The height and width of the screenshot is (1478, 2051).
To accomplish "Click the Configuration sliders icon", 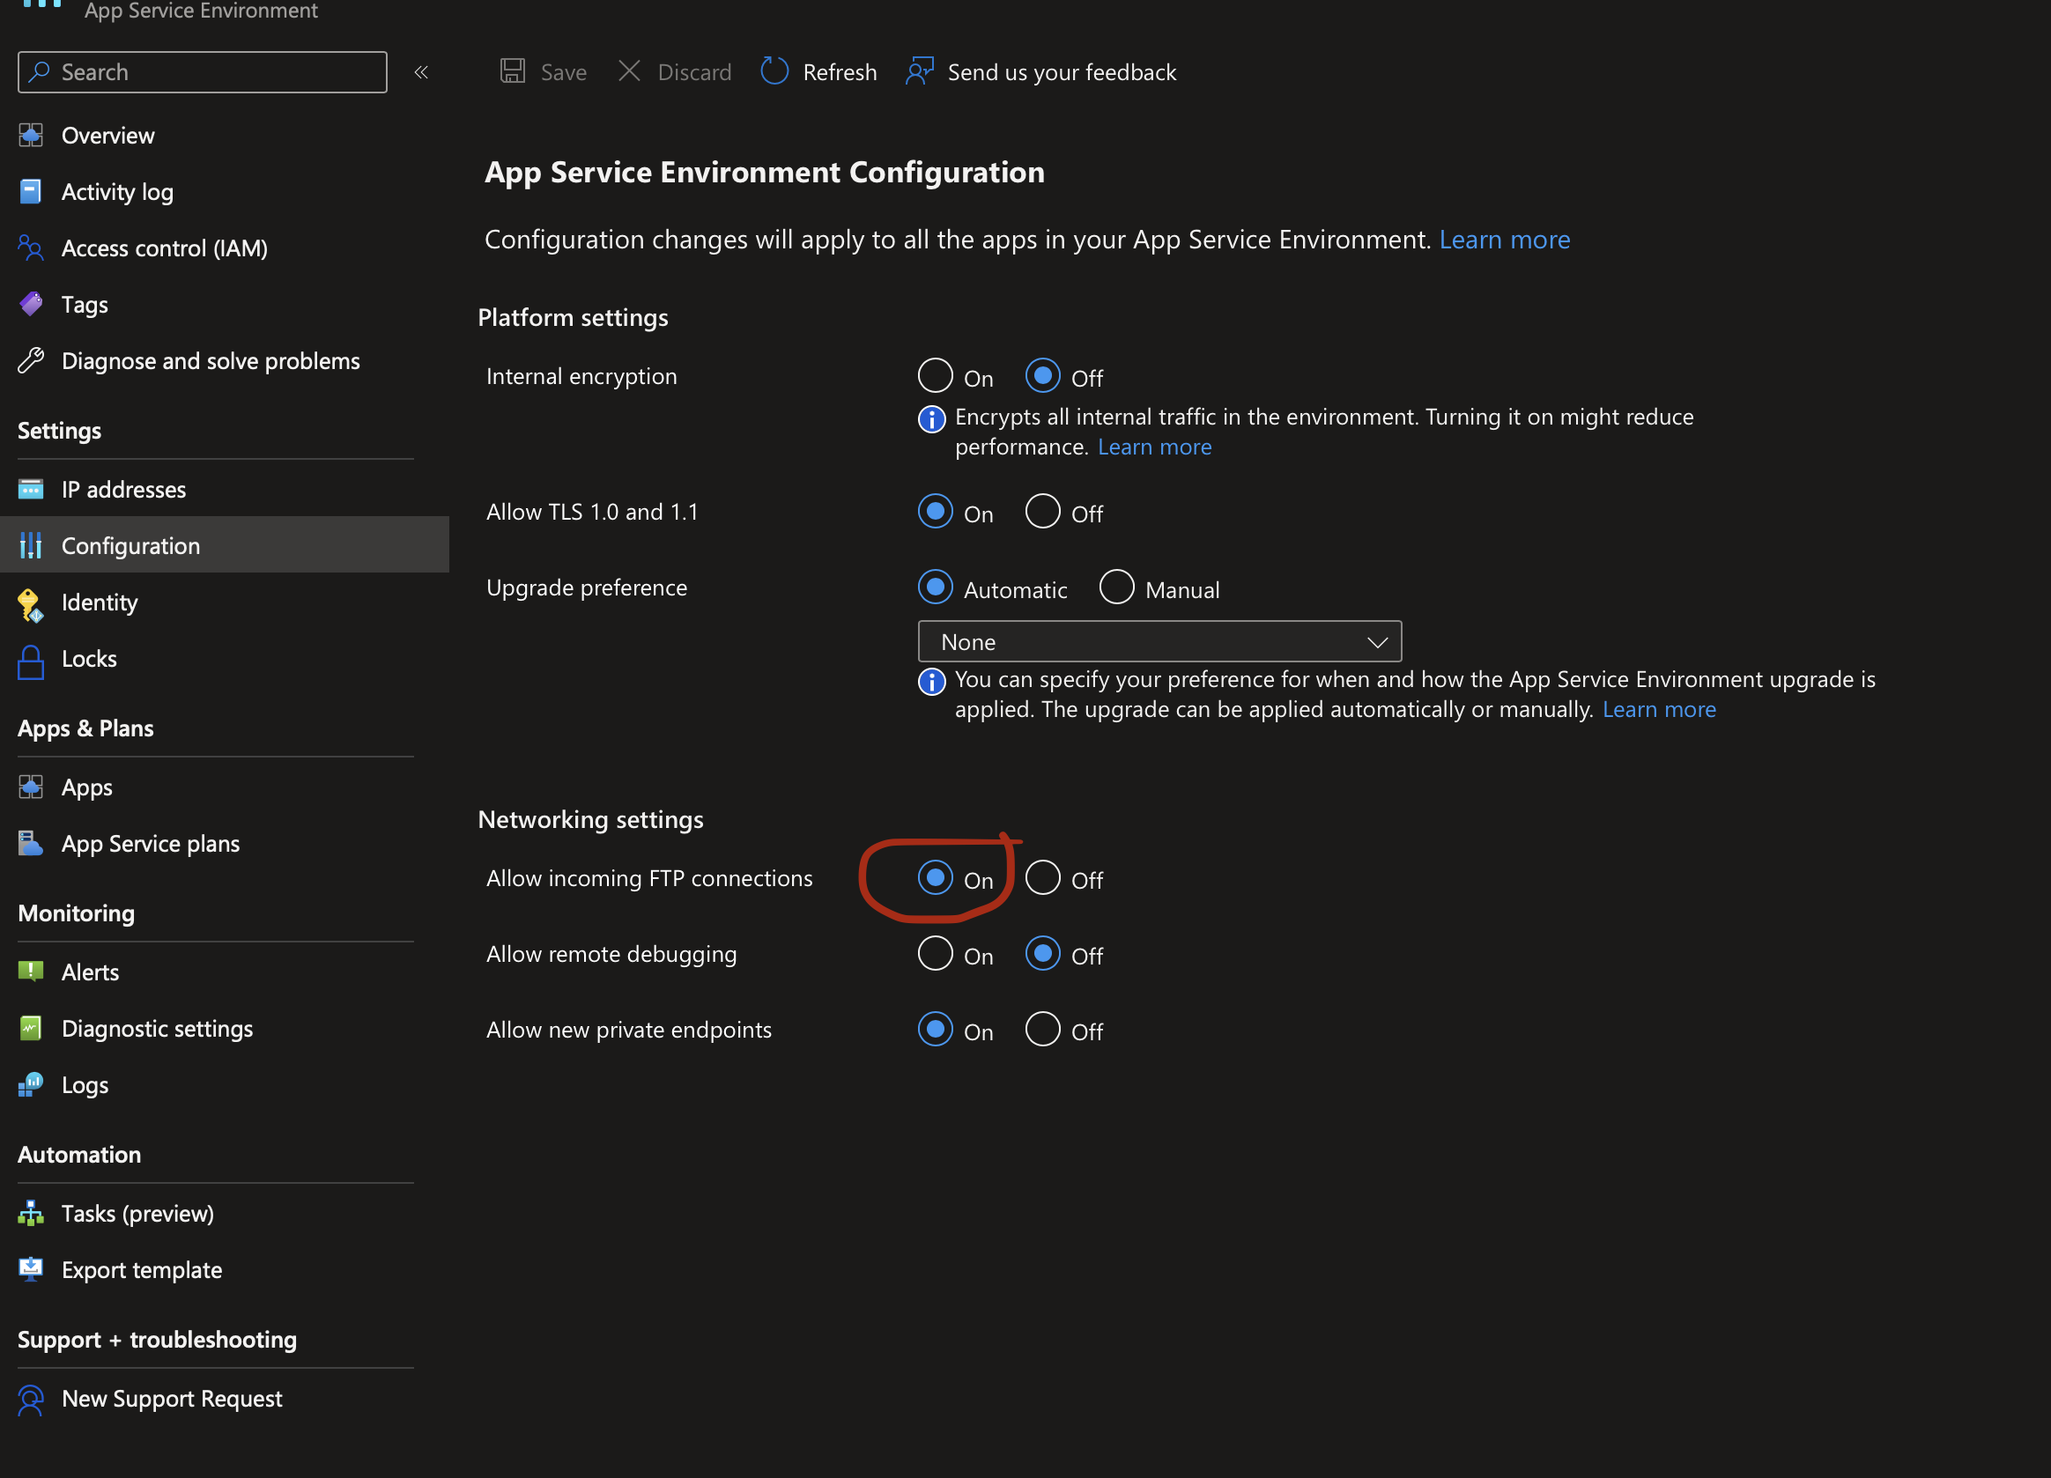I will (31, 545).
